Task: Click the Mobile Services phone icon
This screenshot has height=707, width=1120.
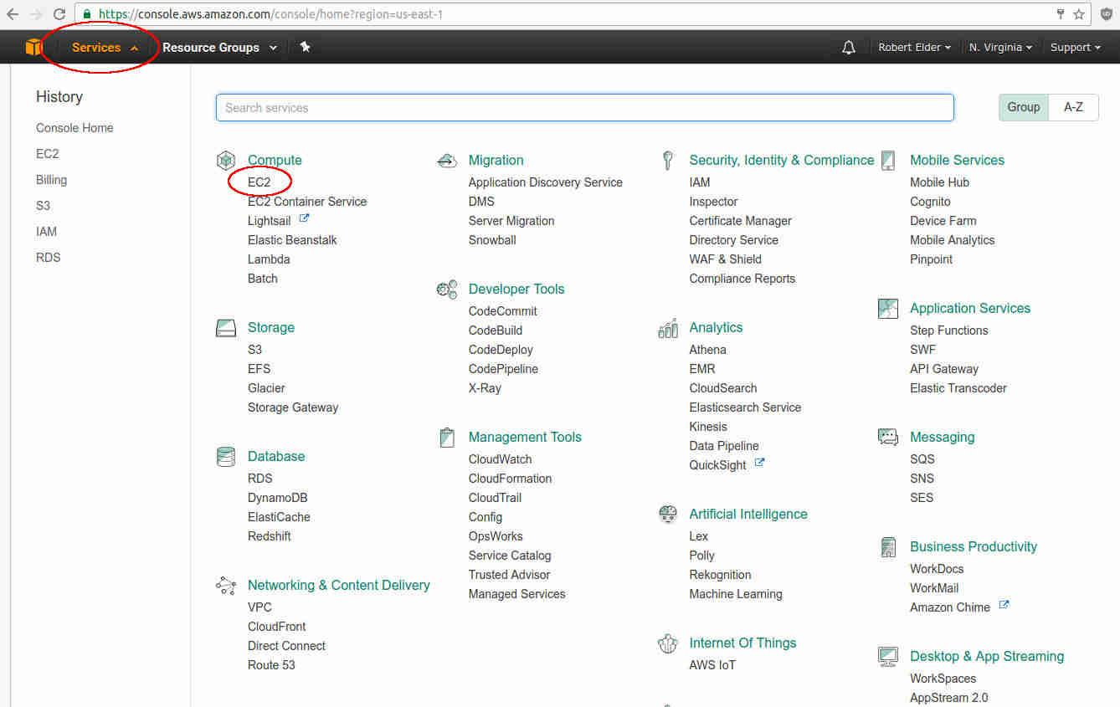Action: pos(888,160)
